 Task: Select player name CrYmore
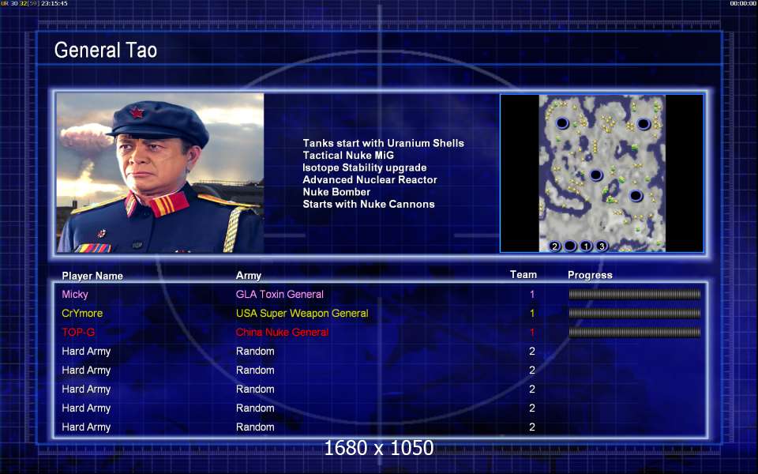tap(82, 313)
